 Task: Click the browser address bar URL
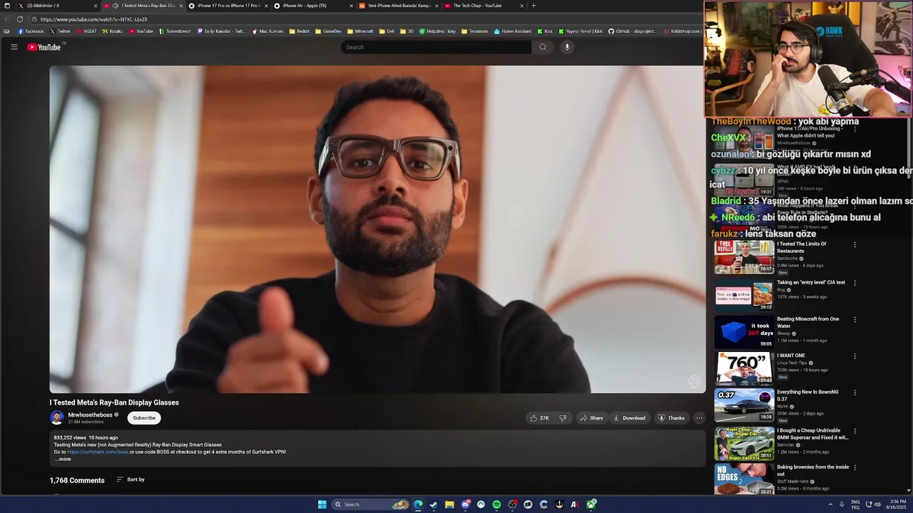pyautogui.click(x=93, y=19)
